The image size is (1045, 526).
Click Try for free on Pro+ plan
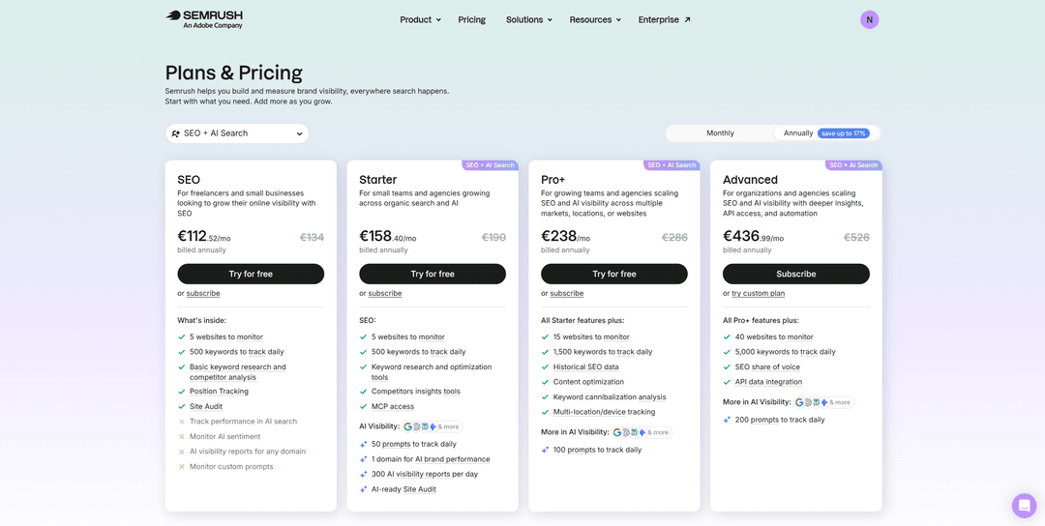coord(614,274)
